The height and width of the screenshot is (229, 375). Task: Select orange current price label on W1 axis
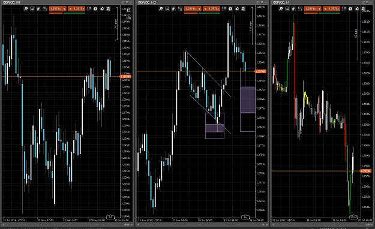[x=126, y=77]
